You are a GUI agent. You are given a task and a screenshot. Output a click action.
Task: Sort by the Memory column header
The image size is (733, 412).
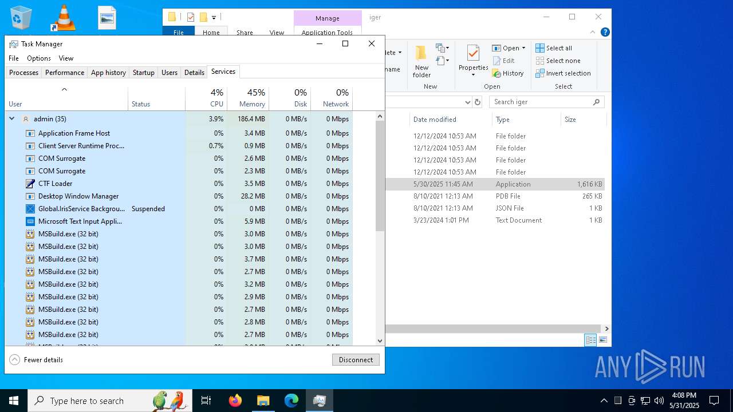248,98
